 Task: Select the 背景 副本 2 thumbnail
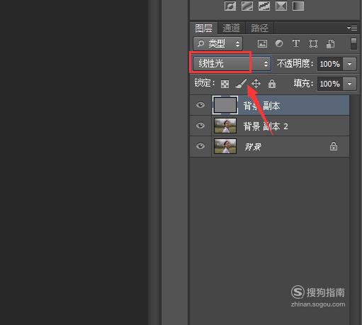(x=225, y=126)
